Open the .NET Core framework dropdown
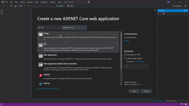This screenshot has height=106, width=189. coord(49,27)
